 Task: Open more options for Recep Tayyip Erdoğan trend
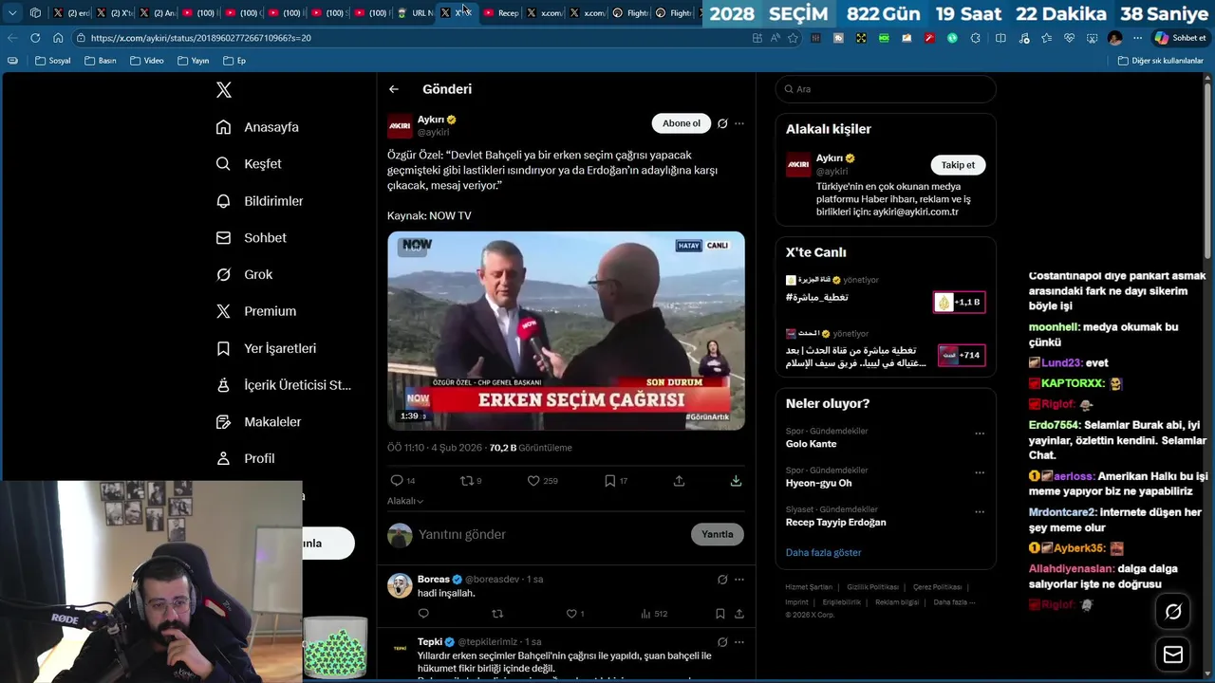coord(980,512)
